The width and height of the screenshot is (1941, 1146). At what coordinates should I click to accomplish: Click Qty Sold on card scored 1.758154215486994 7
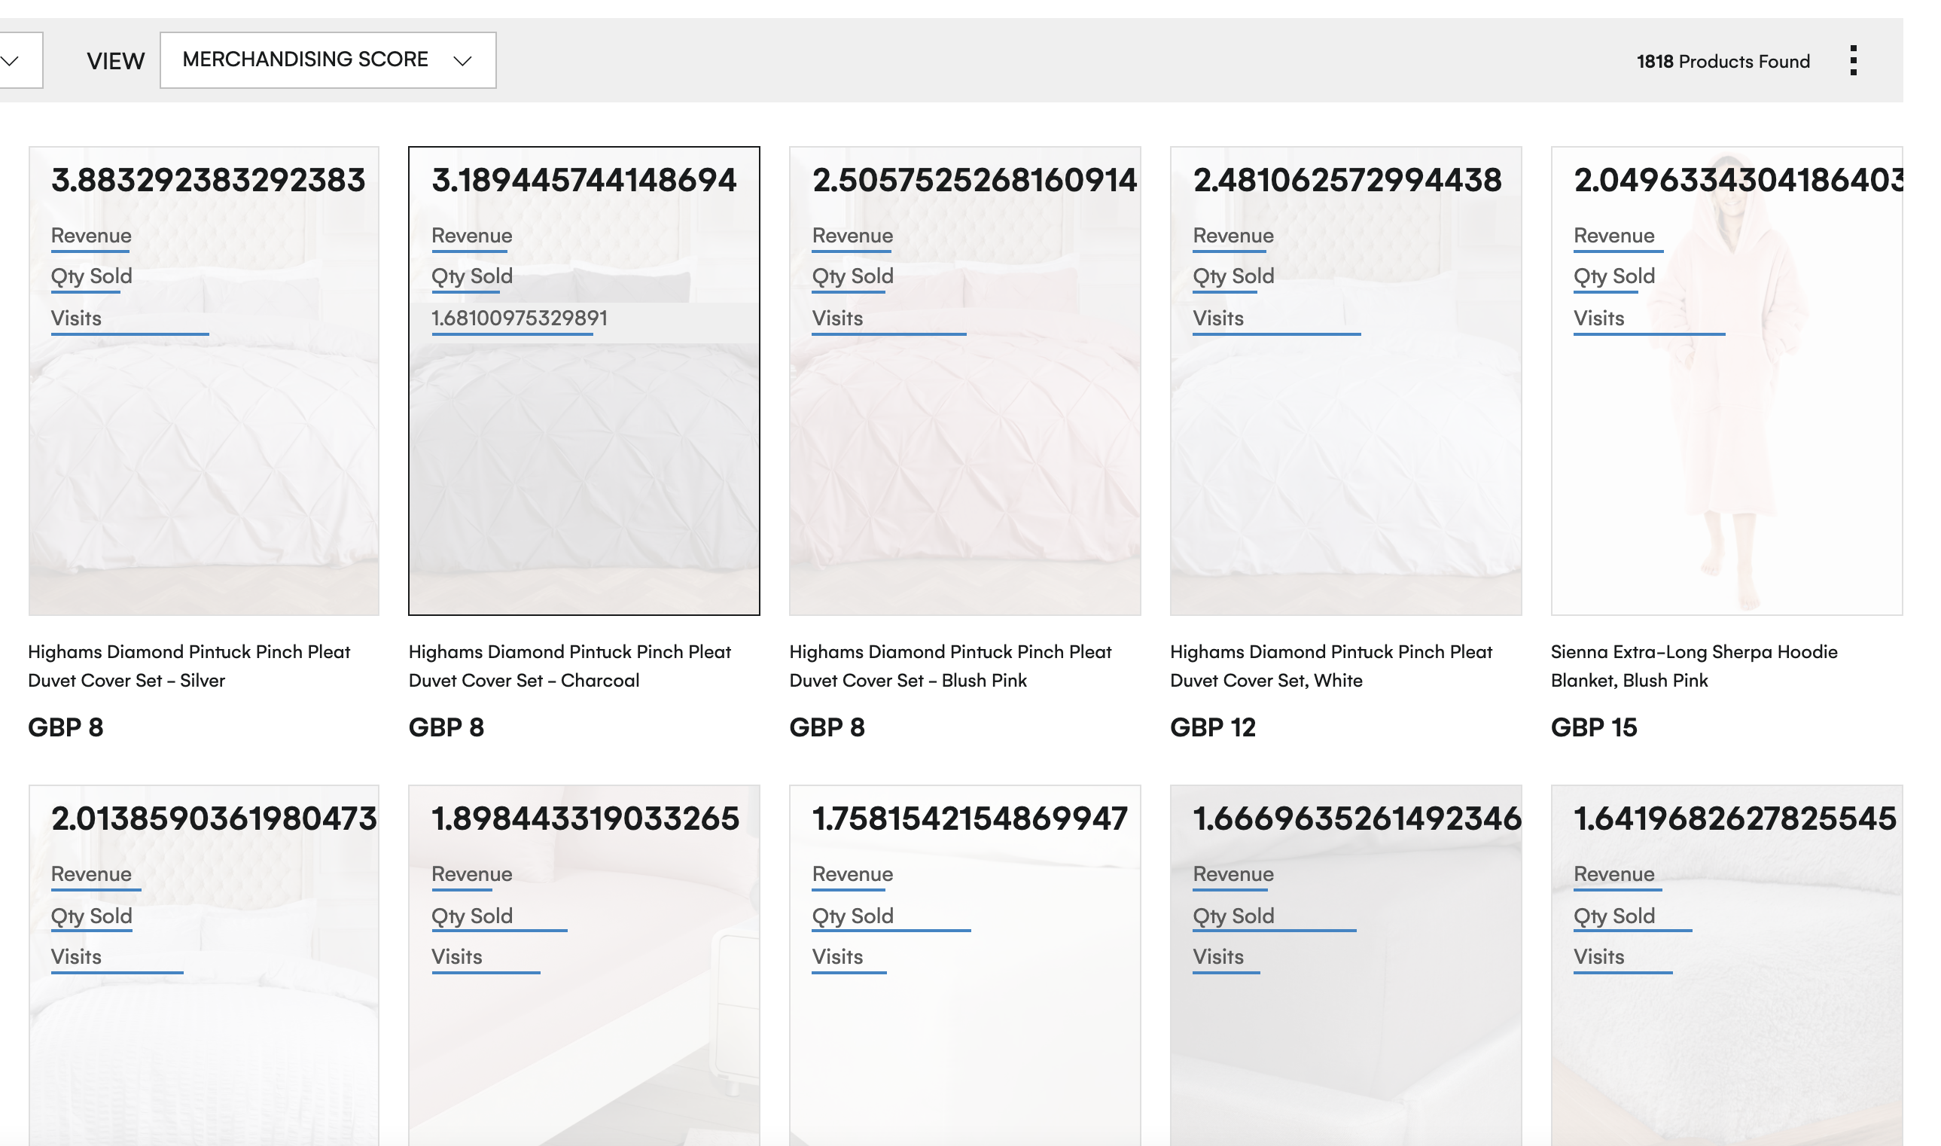tap(852, 916)
